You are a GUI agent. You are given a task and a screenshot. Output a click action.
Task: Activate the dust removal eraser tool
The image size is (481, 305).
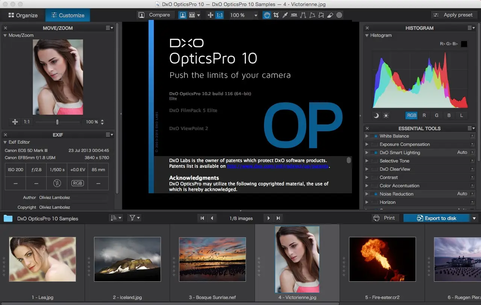point(330,15)
